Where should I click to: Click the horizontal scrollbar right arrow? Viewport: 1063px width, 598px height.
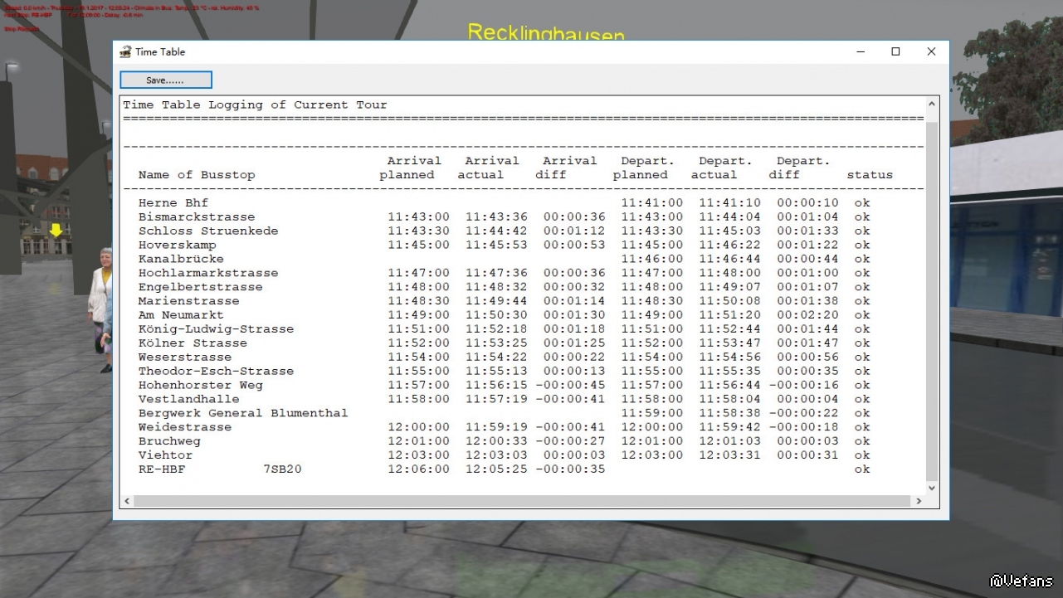point(919,501)
